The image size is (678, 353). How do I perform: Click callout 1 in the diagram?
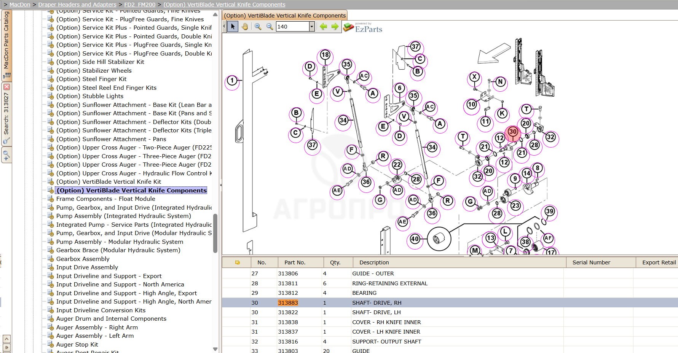point(232,81)
